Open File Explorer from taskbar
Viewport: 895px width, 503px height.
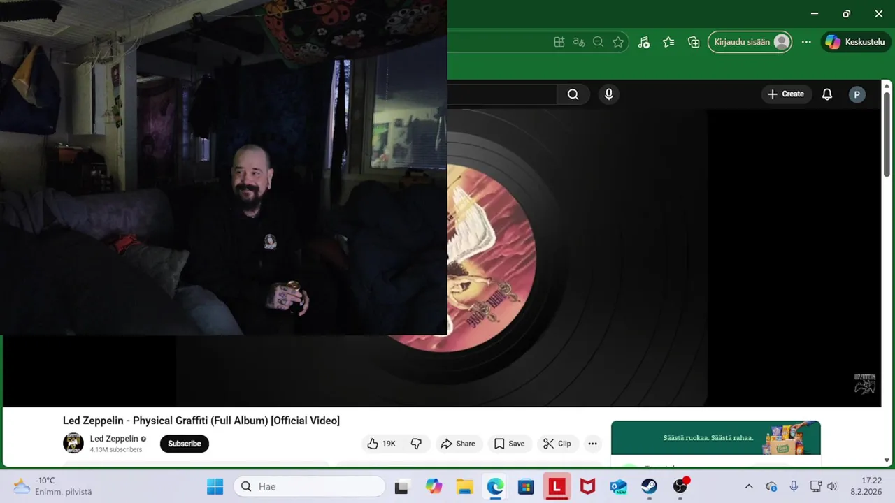(x=464, y=487)
